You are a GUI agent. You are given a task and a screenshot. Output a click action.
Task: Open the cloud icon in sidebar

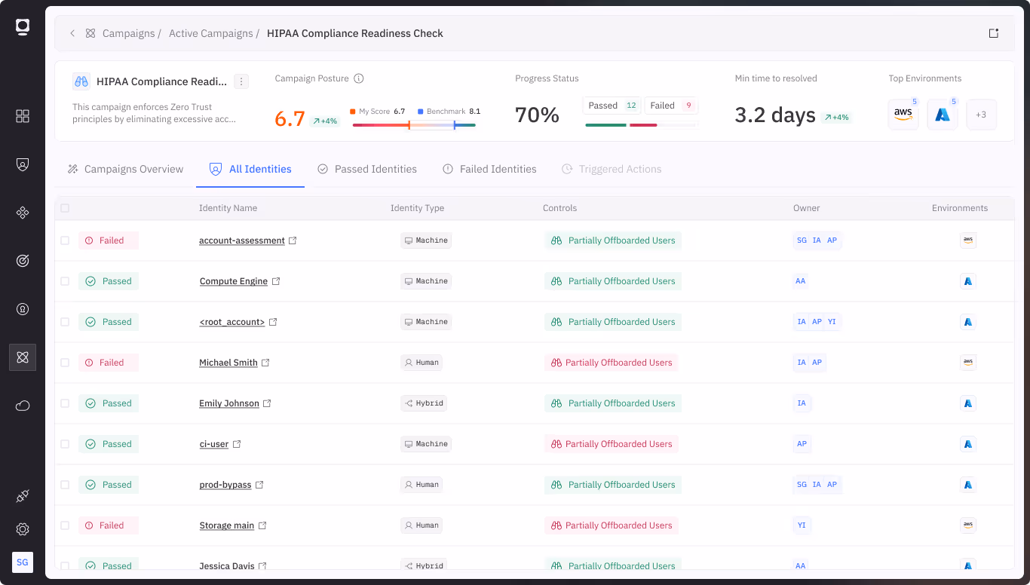pyautogui.click(x=23, y=406)
